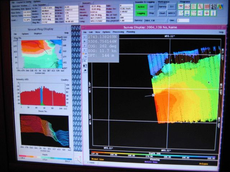
Task: Open the Survey name dropdown 2004_138
Action: coord(156,21)
